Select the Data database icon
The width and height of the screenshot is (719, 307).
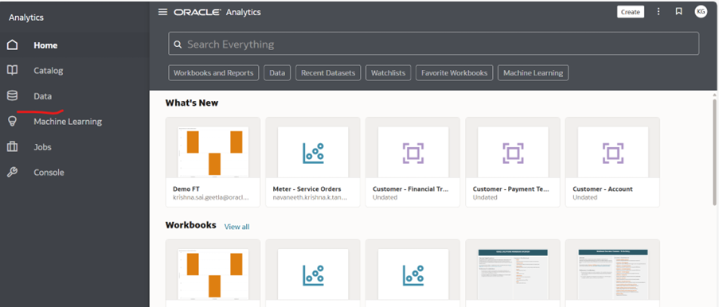[13, 95]
